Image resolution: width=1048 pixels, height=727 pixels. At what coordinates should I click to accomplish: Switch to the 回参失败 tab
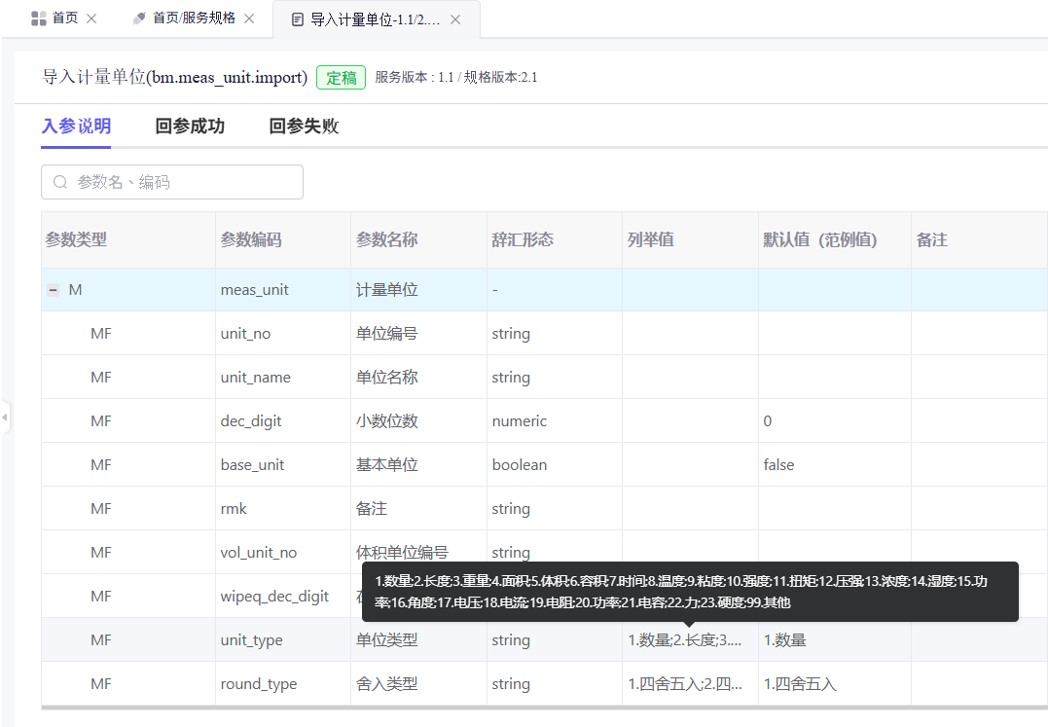point(304,127)
